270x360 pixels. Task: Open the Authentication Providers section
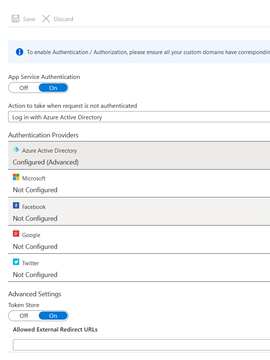(x=43, y=135)
